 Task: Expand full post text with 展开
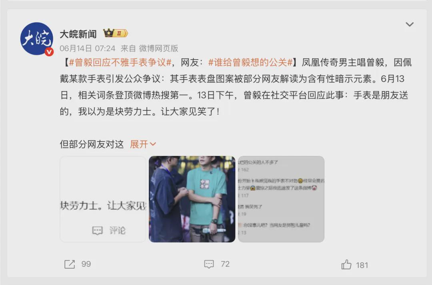139,144
